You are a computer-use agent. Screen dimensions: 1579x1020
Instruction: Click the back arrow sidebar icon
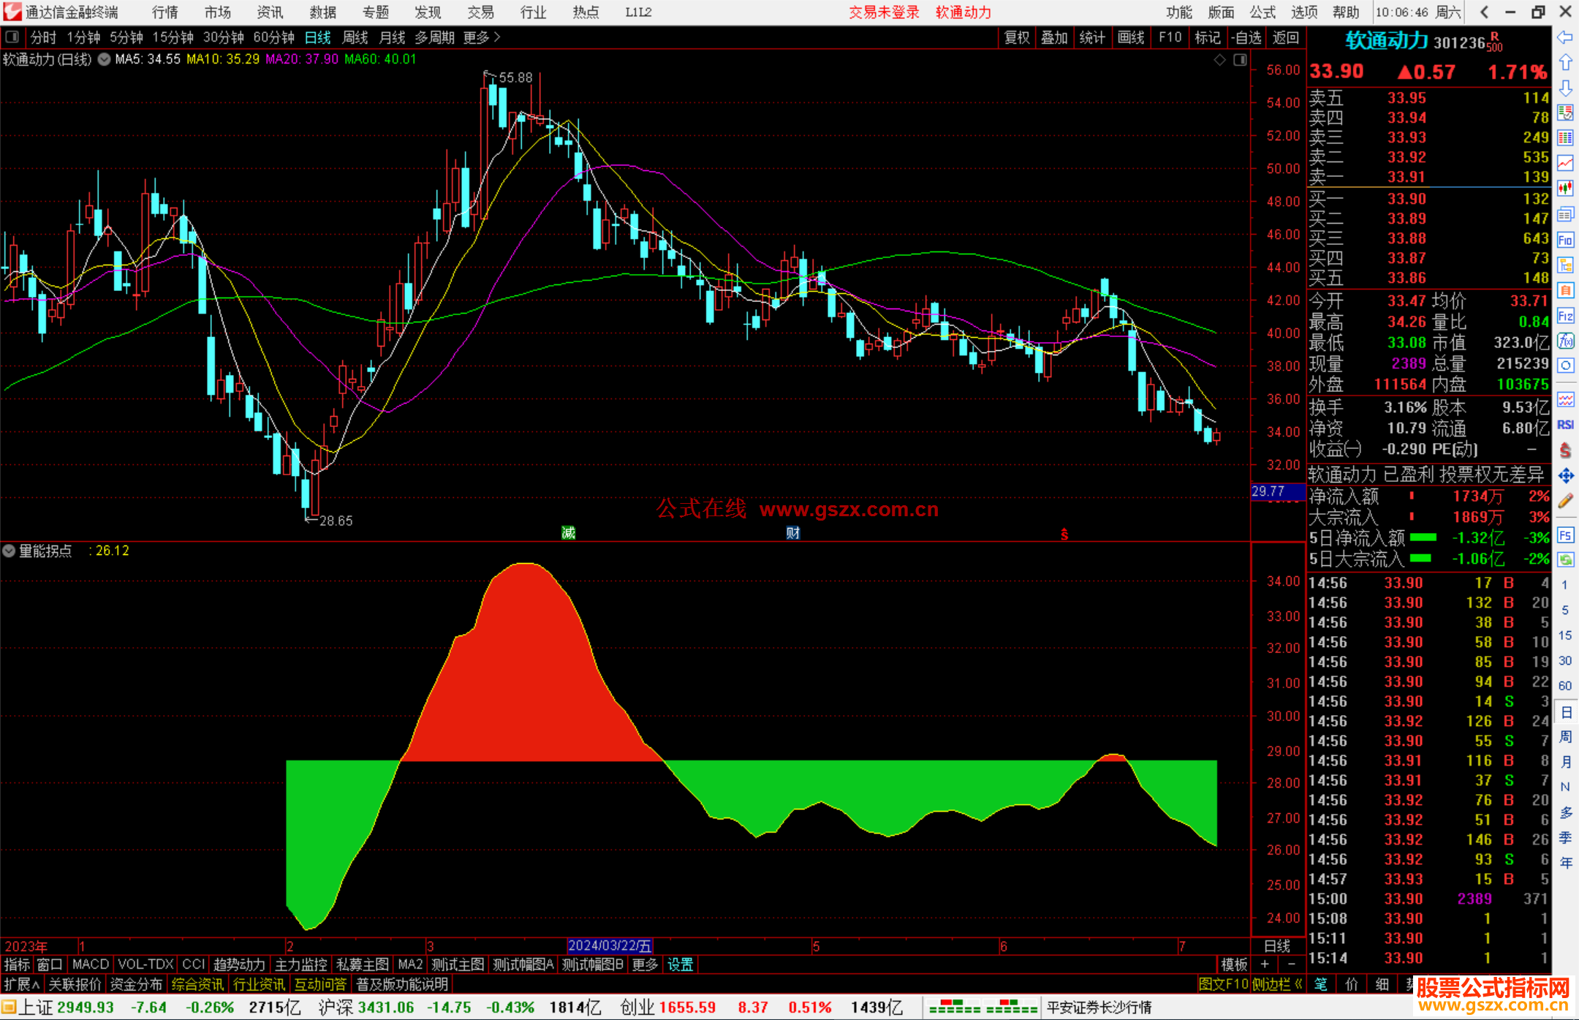1565,37
